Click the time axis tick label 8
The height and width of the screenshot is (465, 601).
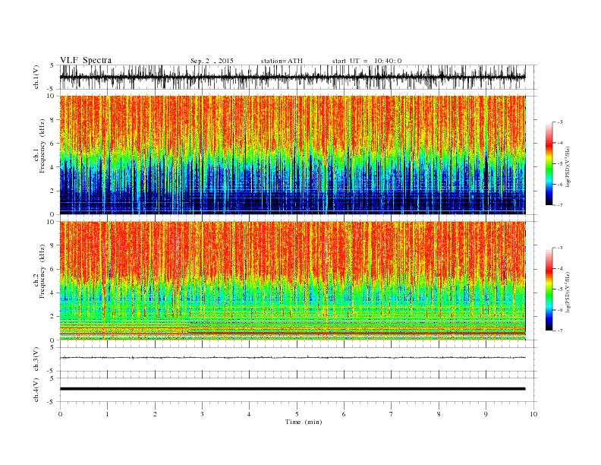pyautogui.click(x=439, y=414)
